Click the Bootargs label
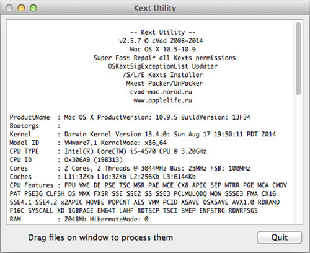Image resolution: width=310 pixels, height=253 pixels. pyautogui.click(x=24, y=126)
